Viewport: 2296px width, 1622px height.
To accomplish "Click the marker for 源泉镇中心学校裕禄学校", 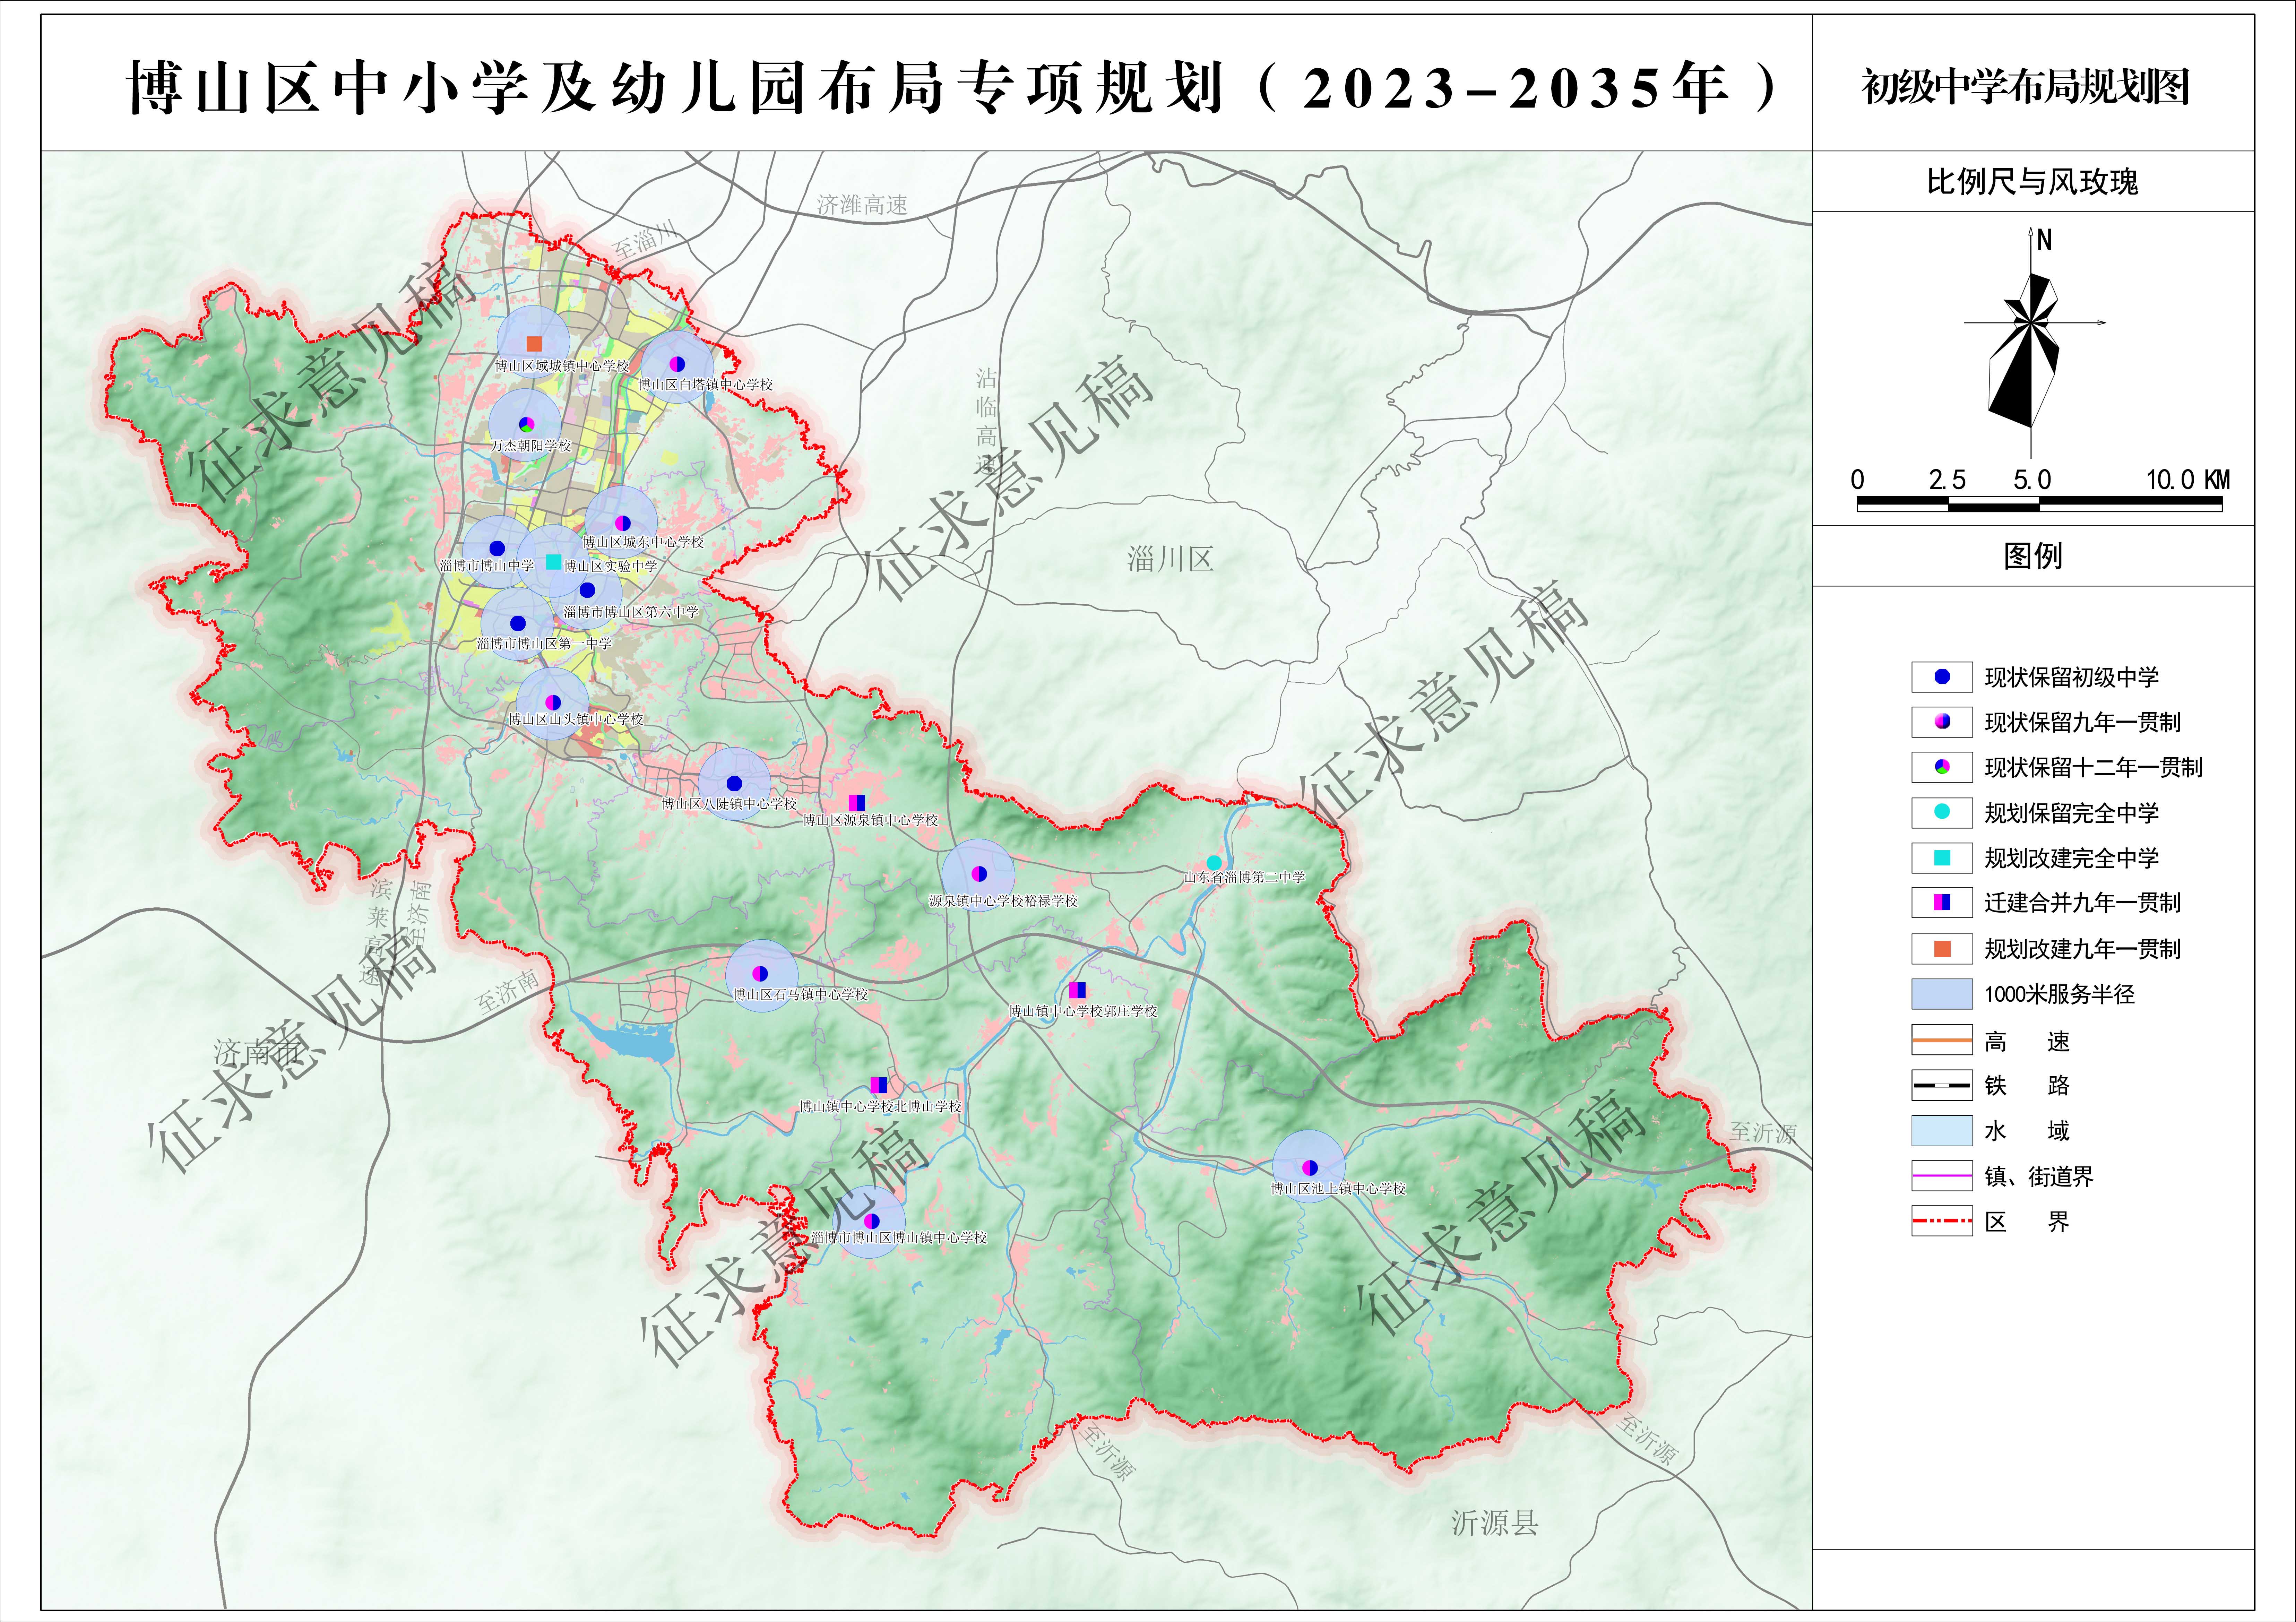I will pos(979,874).
